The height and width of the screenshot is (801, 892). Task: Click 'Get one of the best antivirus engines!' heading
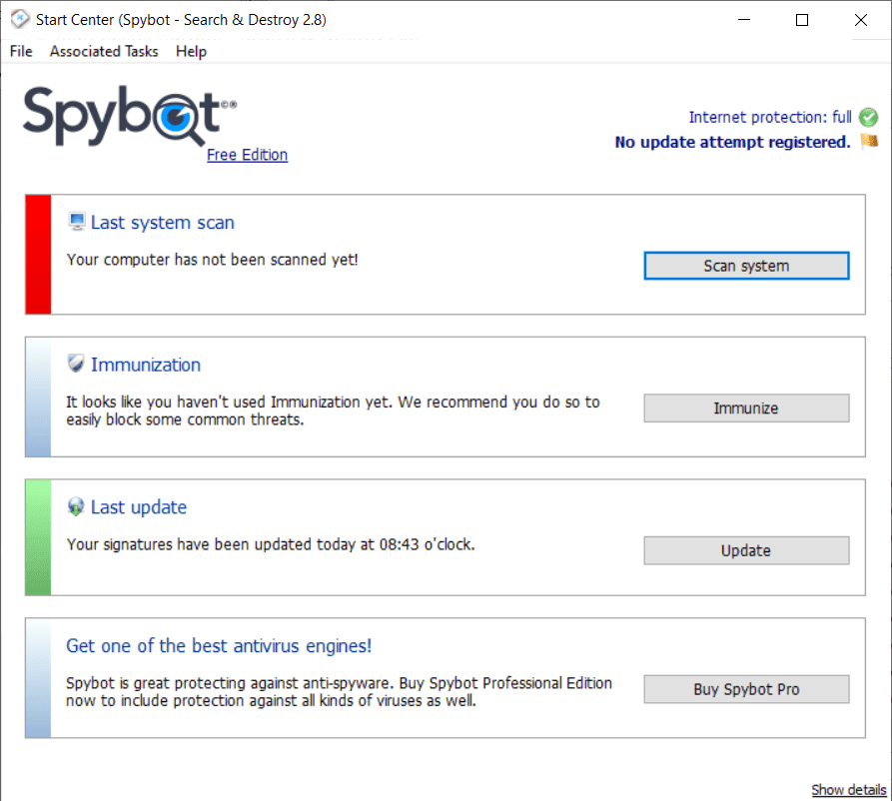click(219, 645)
